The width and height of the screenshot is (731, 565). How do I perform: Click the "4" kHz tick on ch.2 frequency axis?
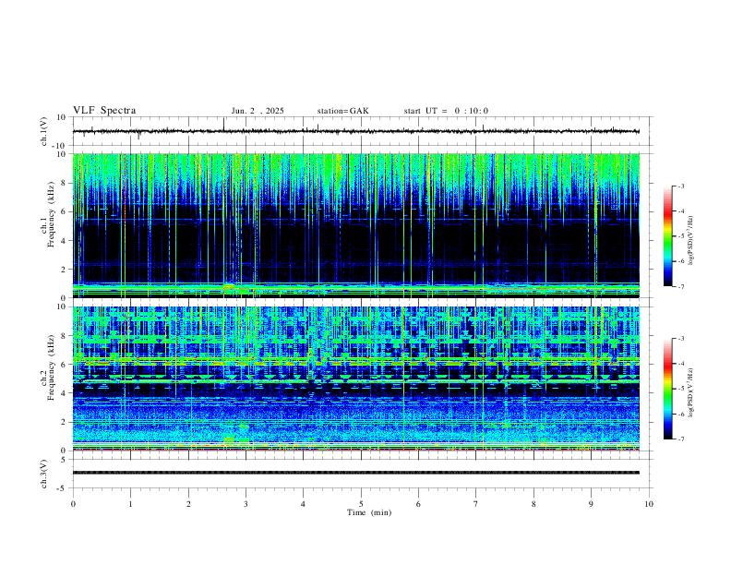(x=64, y=393)
